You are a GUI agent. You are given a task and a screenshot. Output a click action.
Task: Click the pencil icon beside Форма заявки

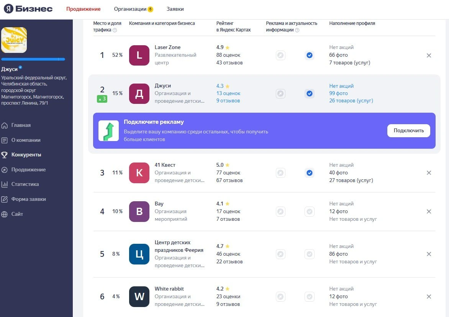coord(4,199)
